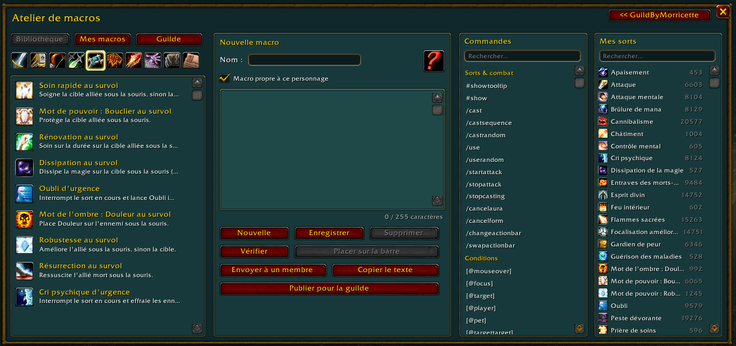Image resolution: width=736 pixels, height=346 pixels.
Task: Select the Hunter bow class icon
Action: pyautogui.click(x=58, y=60)
